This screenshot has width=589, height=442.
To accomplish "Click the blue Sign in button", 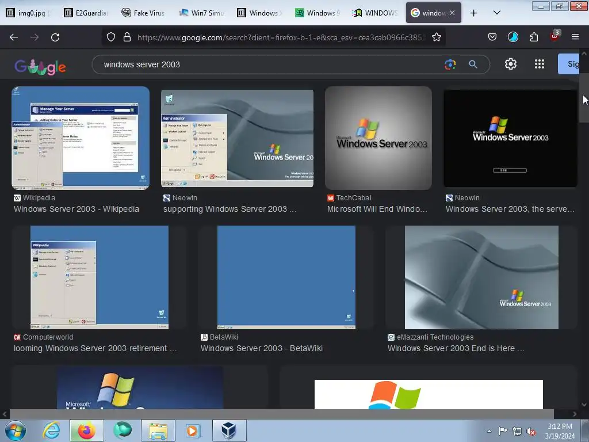I will [x=568, y=64].
